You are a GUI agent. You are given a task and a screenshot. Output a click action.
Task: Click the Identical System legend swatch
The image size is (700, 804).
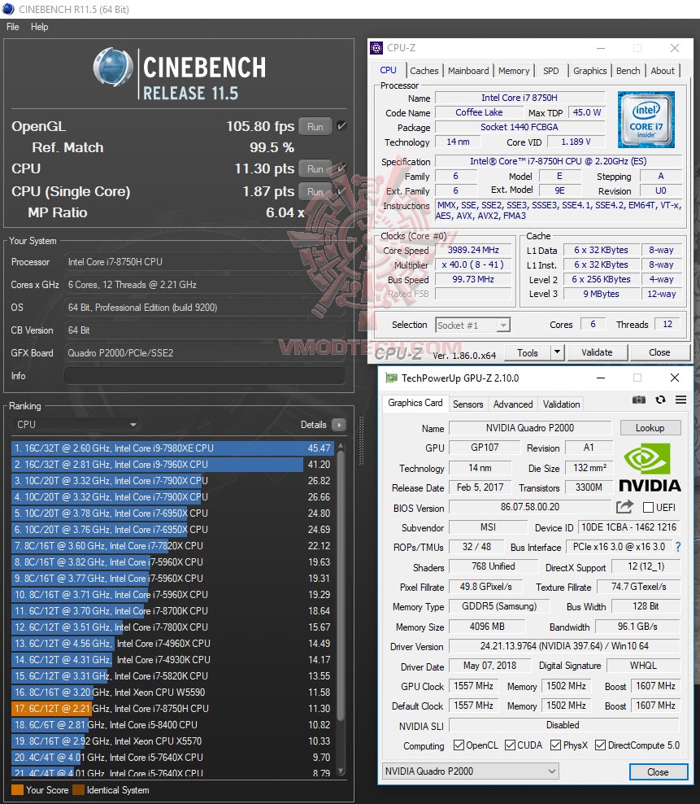coord(78,789)
